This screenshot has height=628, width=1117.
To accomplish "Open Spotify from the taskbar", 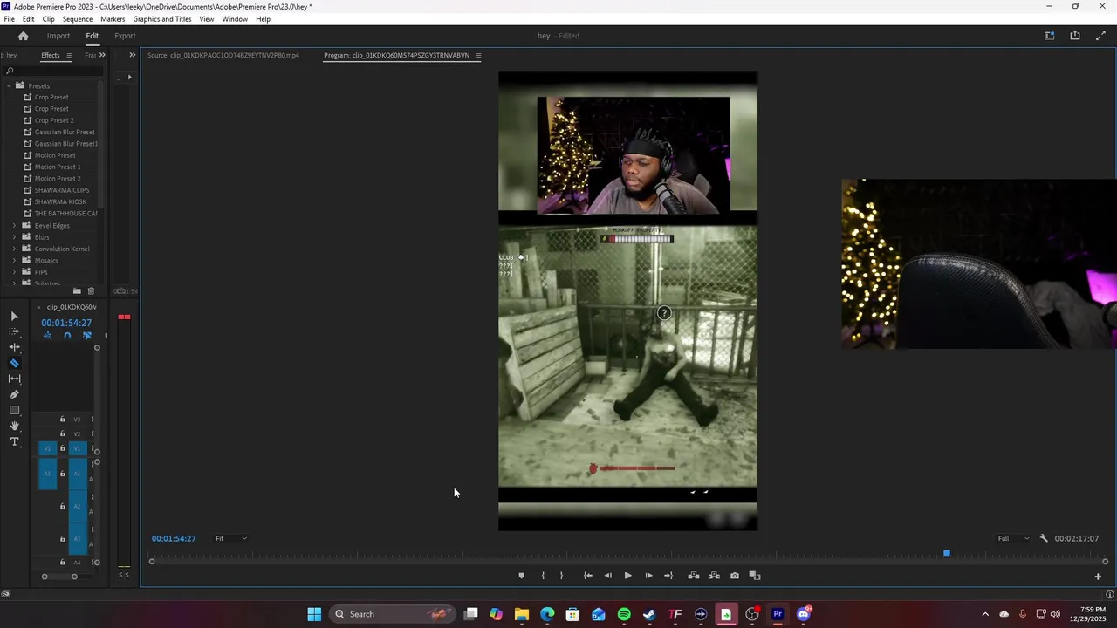I will click(x=624, y=614).
